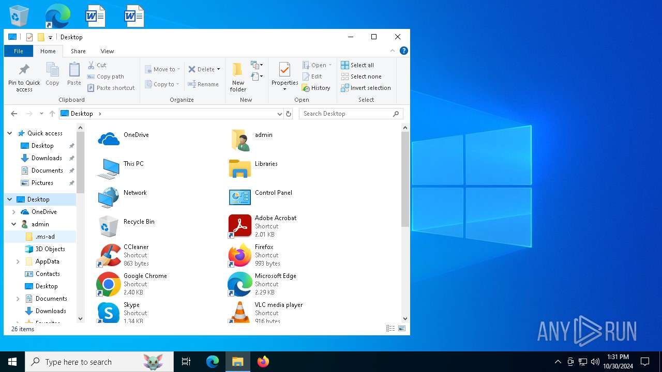Click the Delete ribbon button
This screenshot has height=372, width=662.
(x=201, y=69)
